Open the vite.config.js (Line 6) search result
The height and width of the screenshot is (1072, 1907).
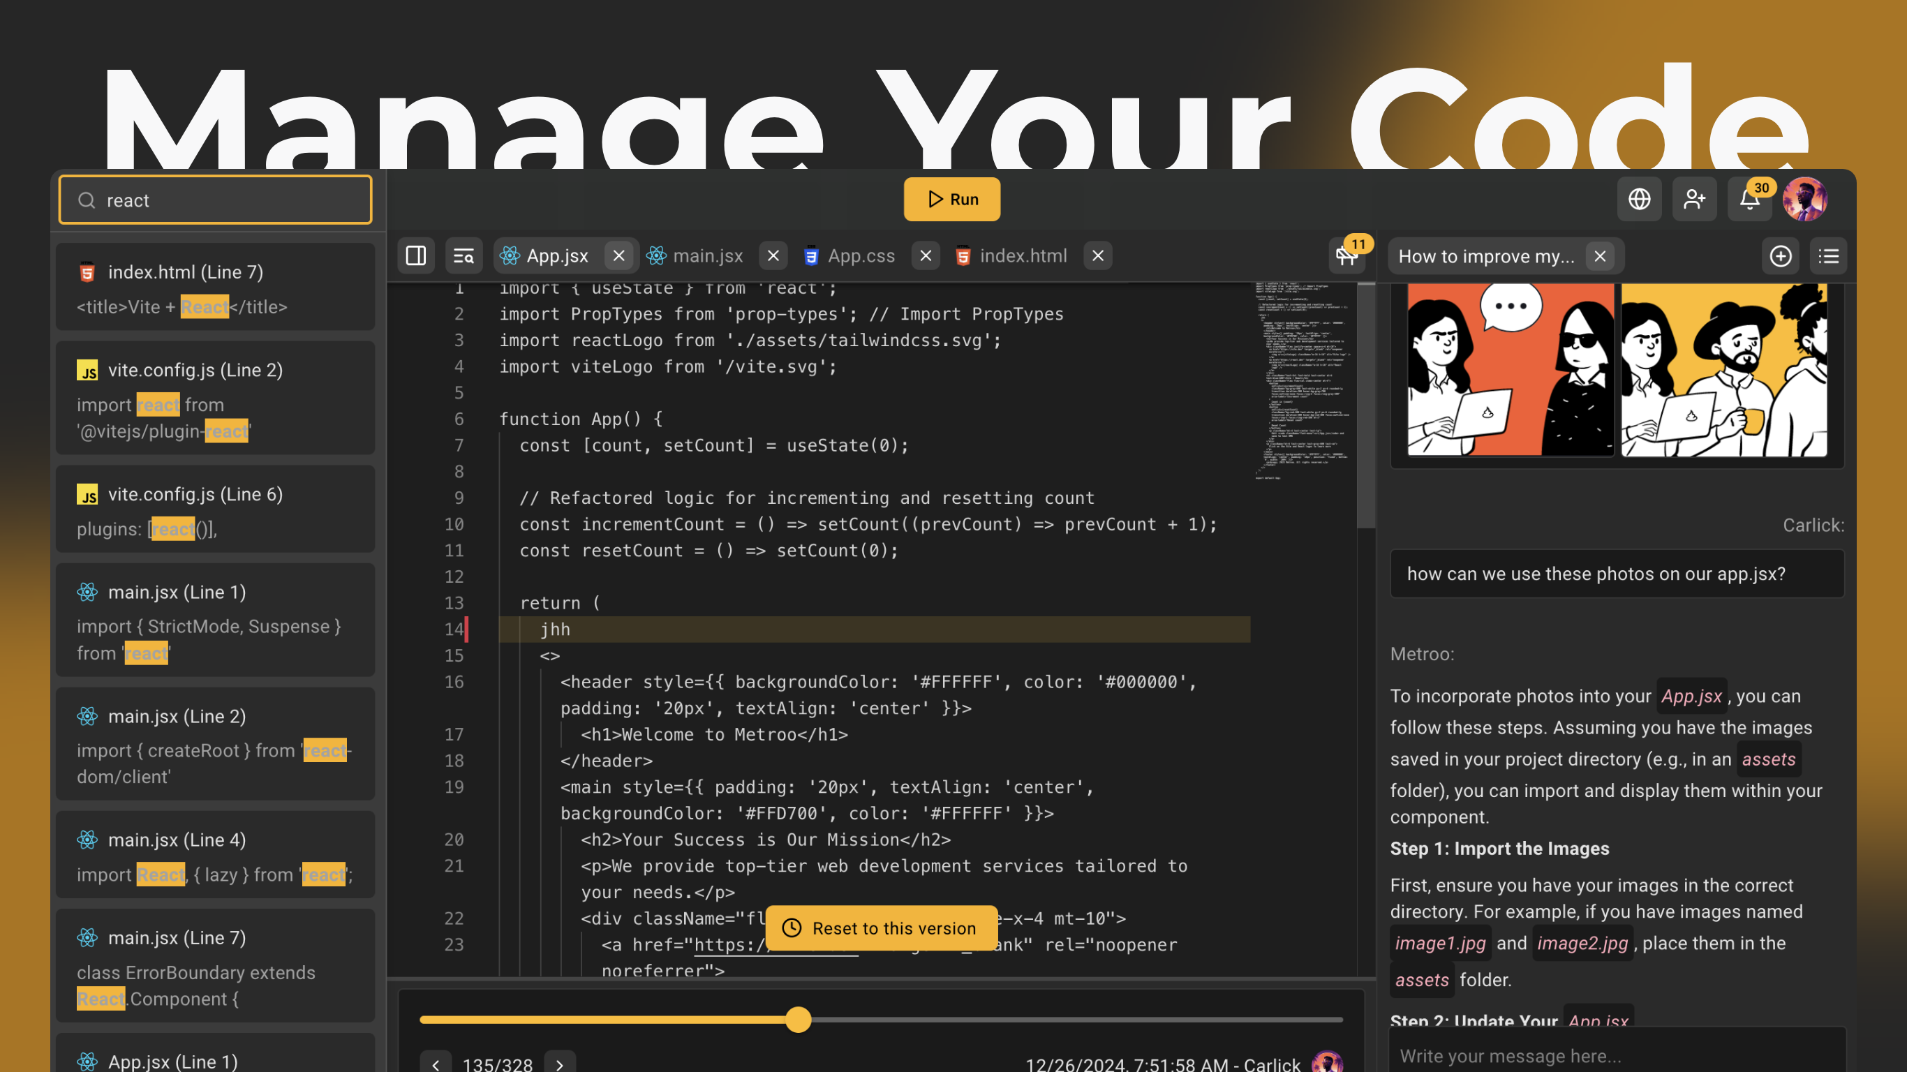coord(216,509)
